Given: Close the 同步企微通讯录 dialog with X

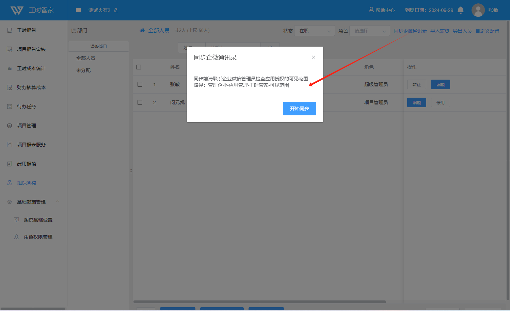Looking at the screenshot, I should (314, 57).
